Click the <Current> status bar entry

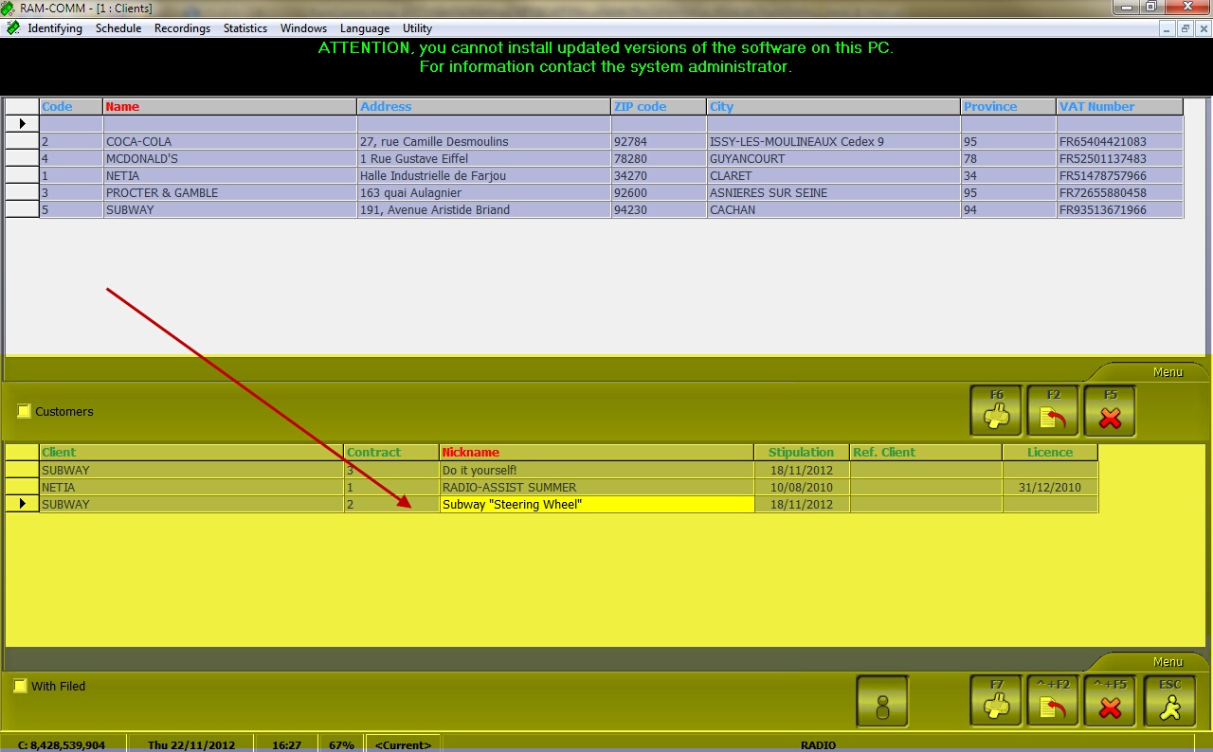pyautogui.click(x=403, y=745)
